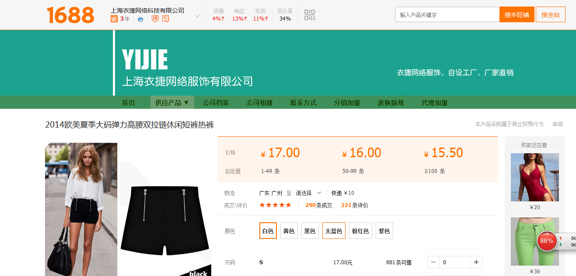
Task: Open the 联系方式 navigation item
Action: click(x=303, y=103)
